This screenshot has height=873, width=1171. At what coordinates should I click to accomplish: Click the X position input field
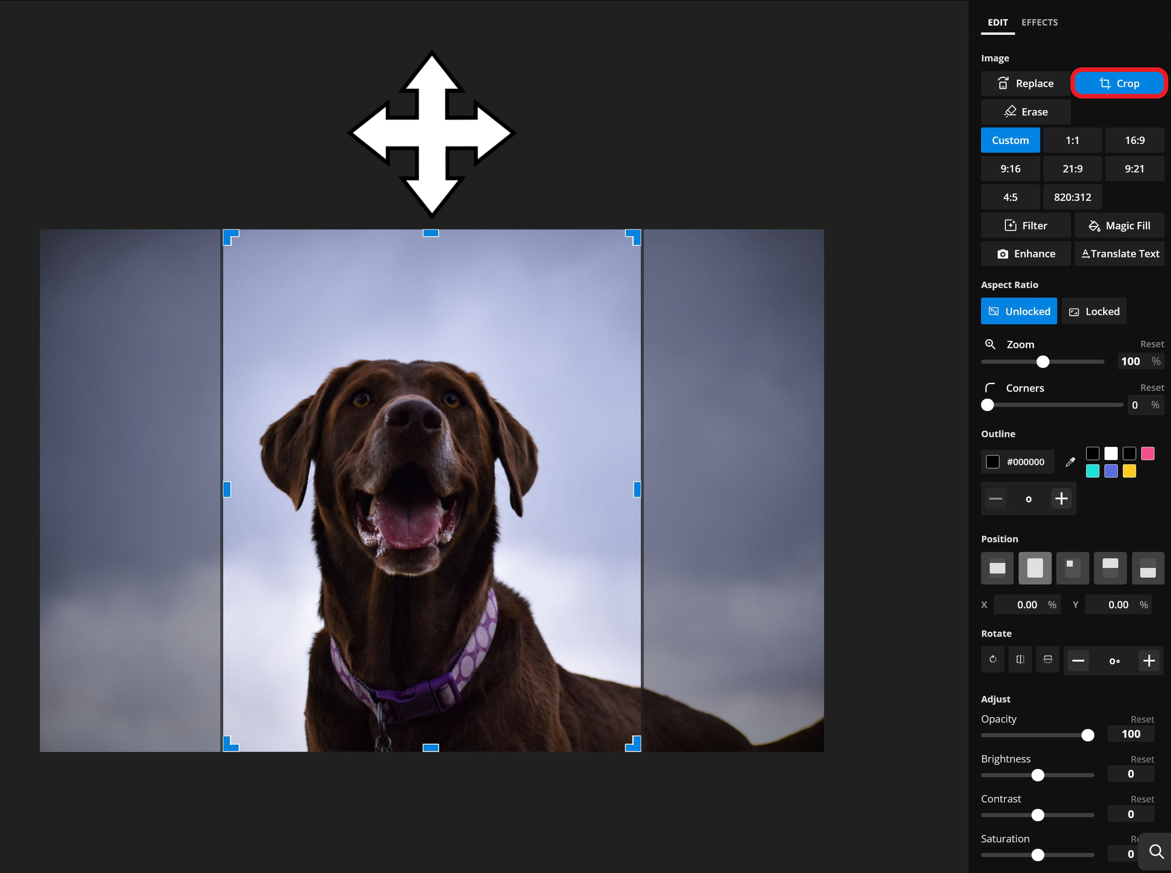click(x=1026, y=604)
